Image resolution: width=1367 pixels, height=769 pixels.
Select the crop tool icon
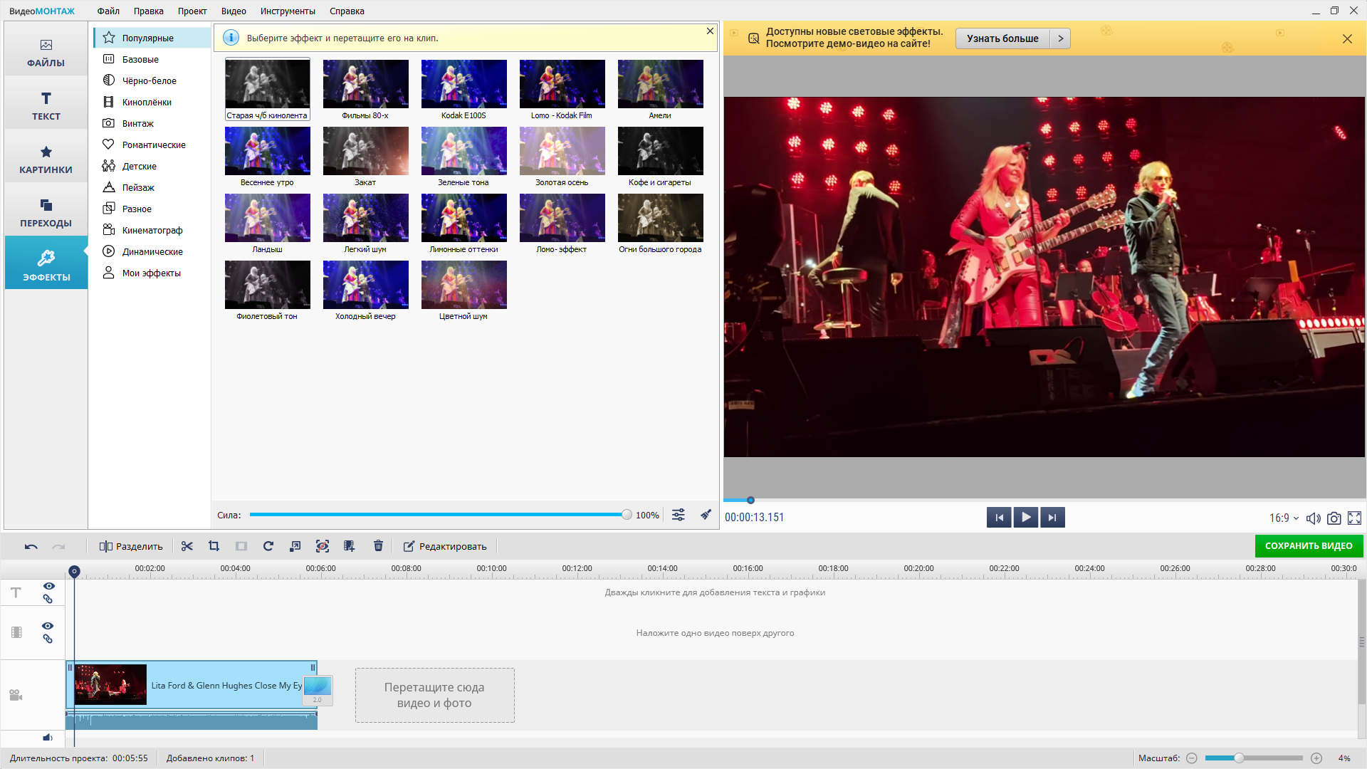coord(214,546)
